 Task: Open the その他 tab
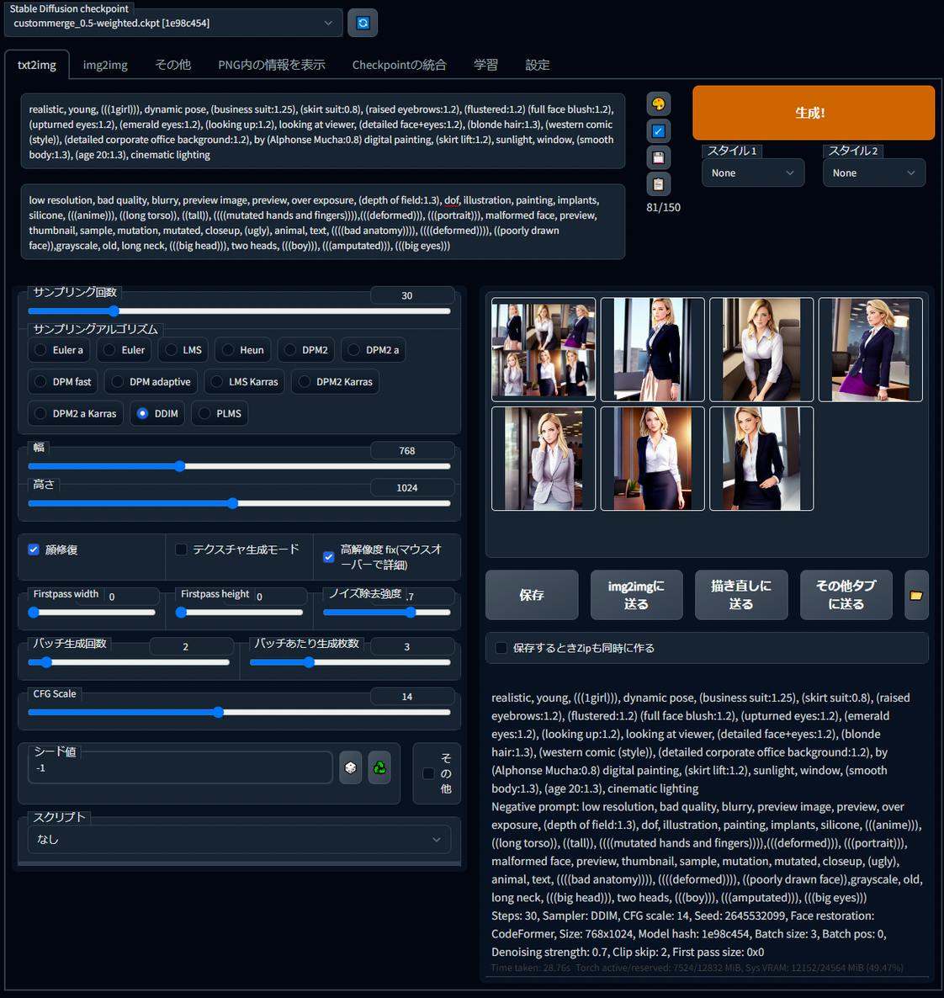pos(172,65)
